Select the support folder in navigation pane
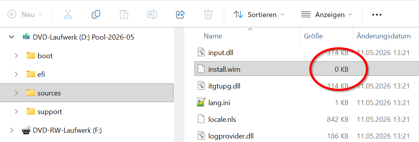419x142 pixels. (50, 112)
